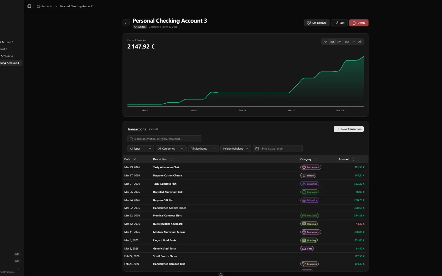Viewport: 442px width, 276px height.
Task: Open the All Merchants dropdown
Action: click(203, 148)
